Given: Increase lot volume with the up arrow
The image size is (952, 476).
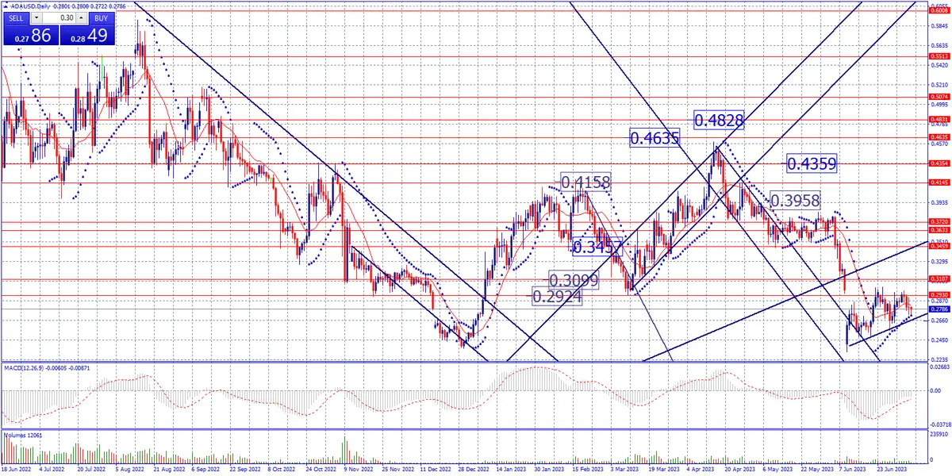Looking at the screenshot, I should tap(80, 17).
